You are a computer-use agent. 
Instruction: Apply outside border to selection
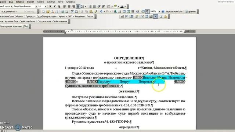(109, 7)
